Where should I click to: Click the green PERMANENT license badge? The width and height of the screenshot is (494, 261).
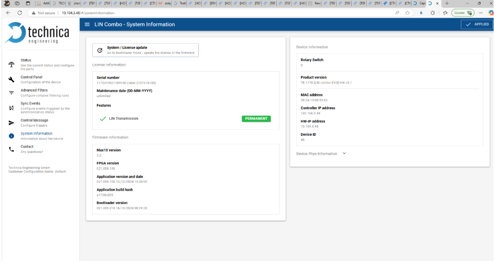[256, 118]
